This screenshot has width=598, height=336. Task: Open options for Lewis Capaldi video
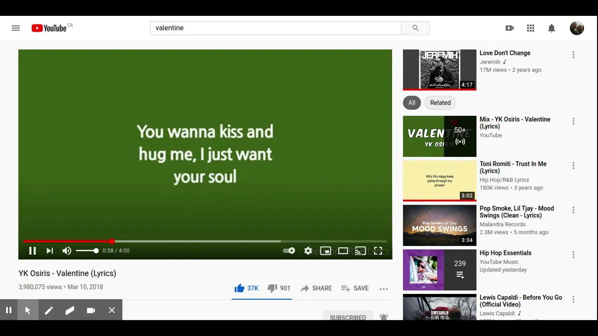573,299
